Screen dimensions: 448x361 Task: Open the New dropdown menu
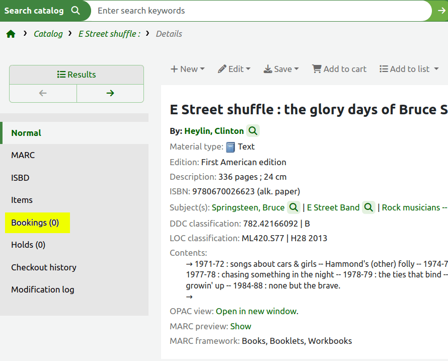click(187, 69)
